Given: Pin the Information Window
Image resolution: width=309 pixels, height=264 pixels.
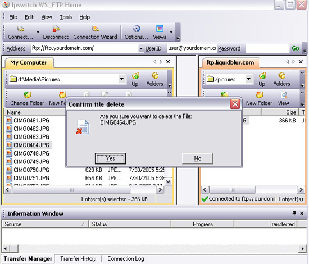Looking at the screenshot, I should click(294, 213).
